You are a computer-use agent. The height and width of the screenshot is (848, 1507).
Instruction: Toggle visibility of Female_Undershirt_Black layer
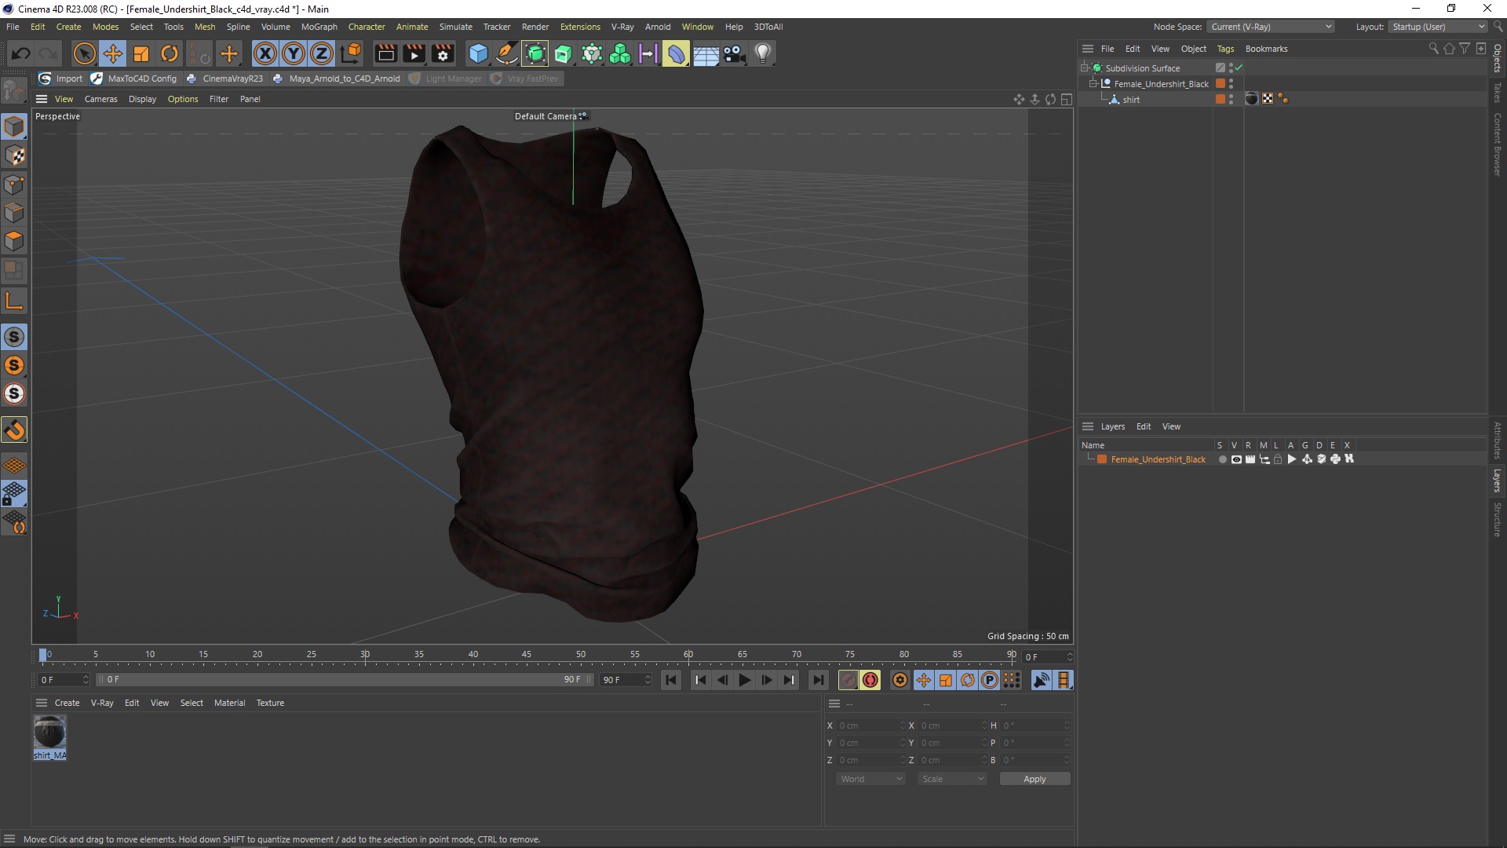click(1235, 459)
